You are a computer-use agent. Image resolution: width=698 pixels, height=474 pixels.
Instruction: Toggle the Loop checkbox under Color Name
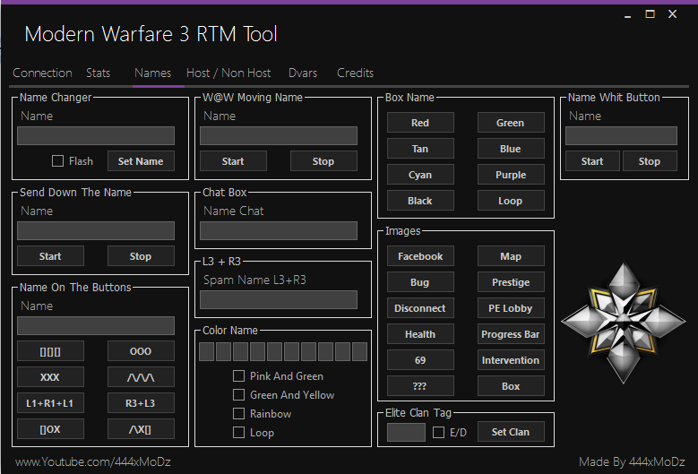[238, 432]
